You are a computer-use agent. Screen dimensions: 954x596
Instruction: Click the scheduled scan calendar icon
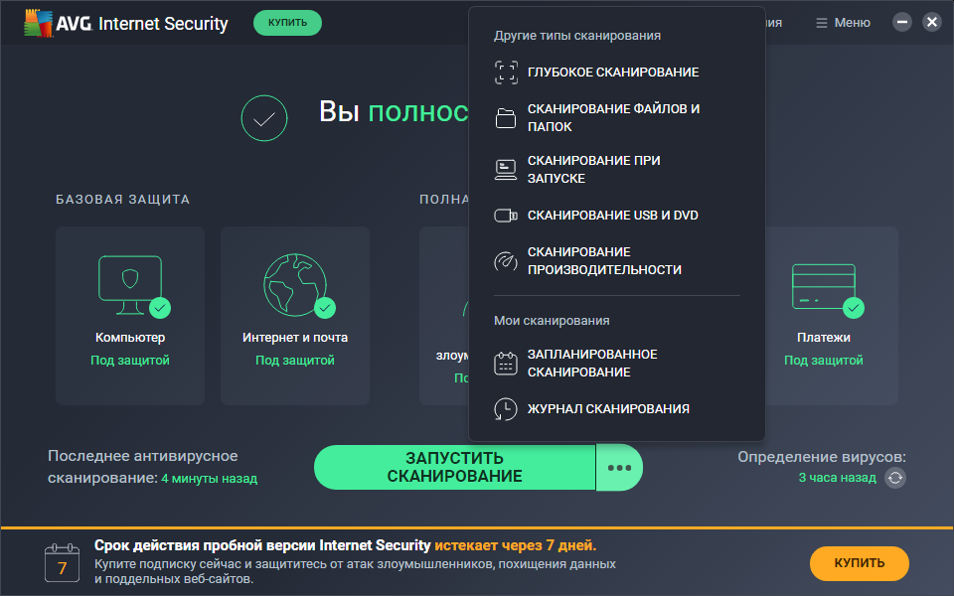point(506,364)
